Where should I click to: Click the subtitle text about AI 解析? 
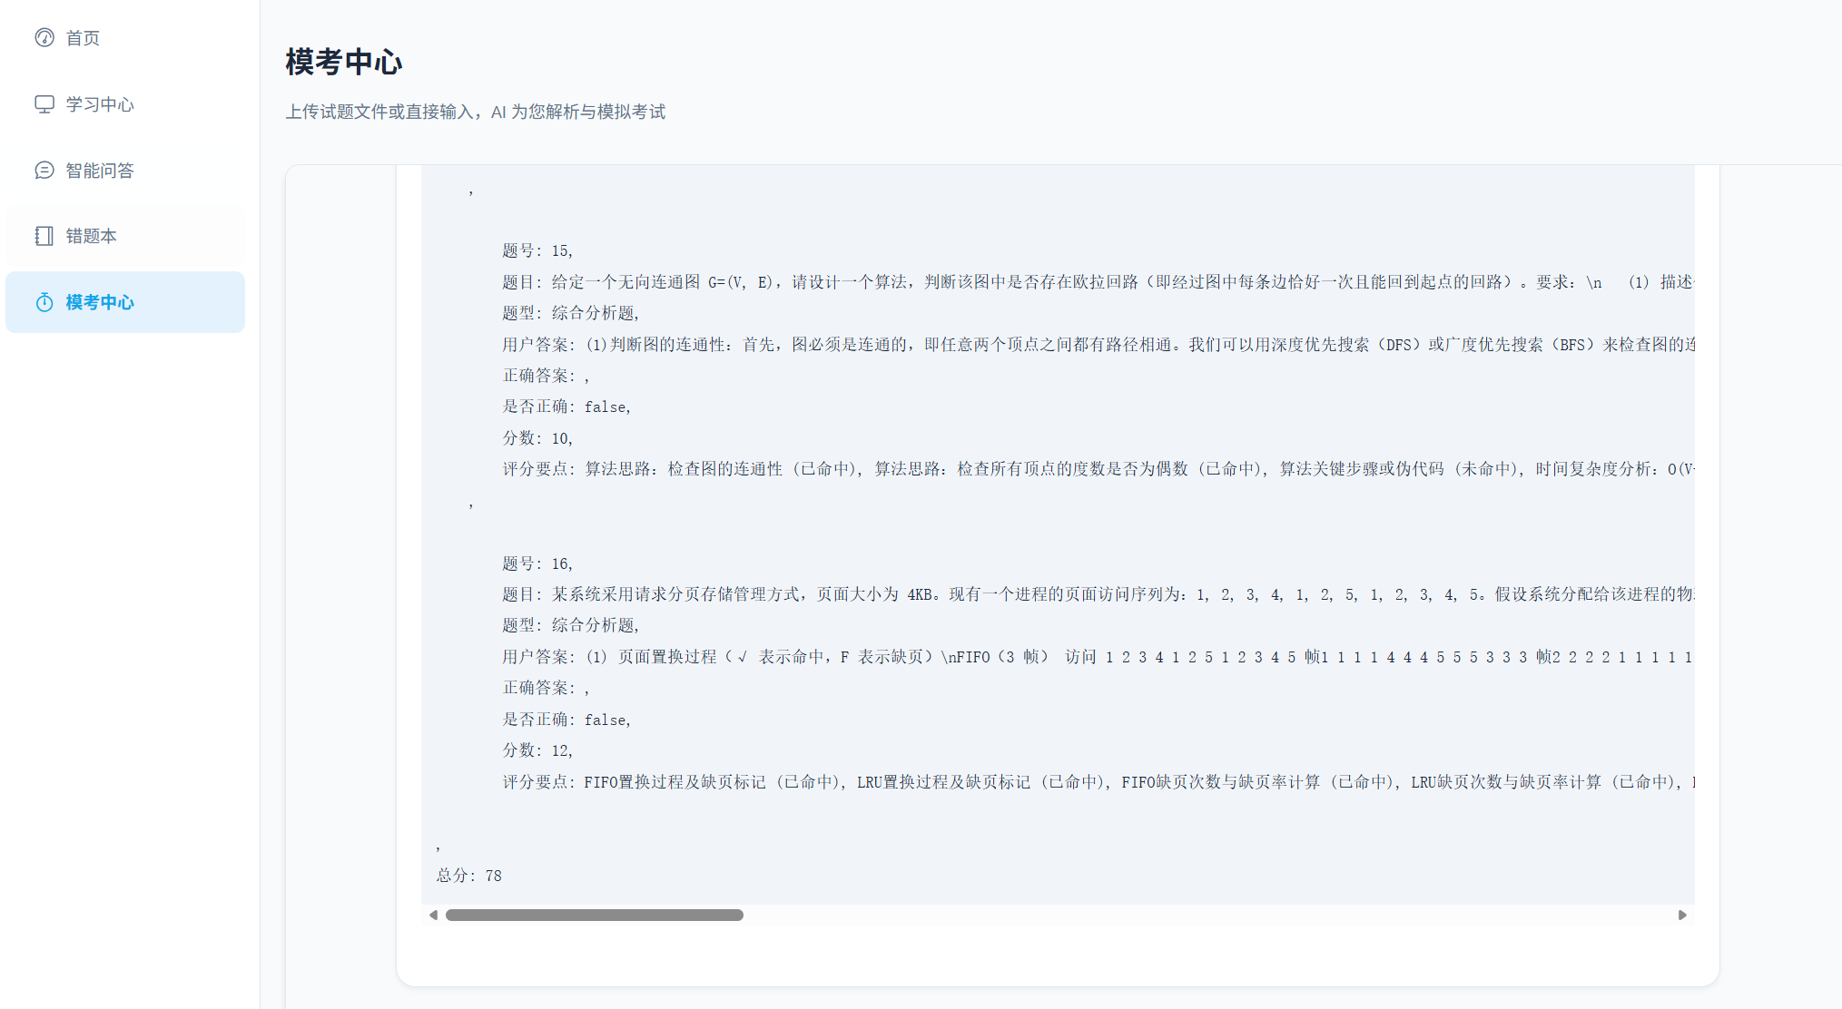tap(475, 112)
